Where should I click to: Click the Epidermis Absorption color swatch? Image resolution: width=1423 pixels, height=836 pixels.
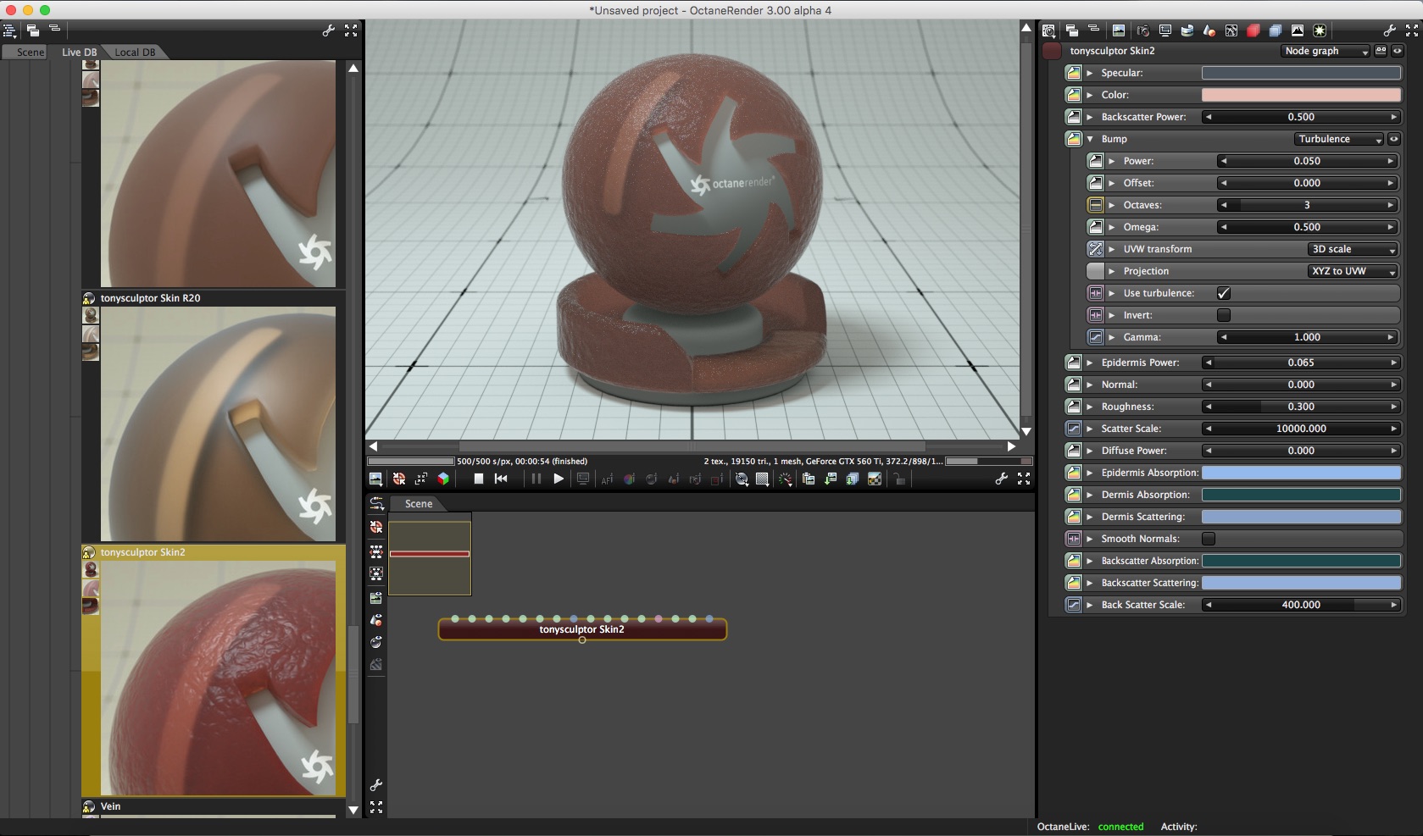point(1301,473)
